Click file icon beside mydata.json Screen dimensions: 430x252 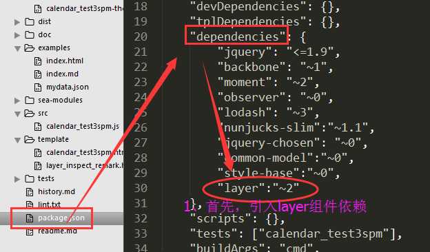[x=38, y=87]
